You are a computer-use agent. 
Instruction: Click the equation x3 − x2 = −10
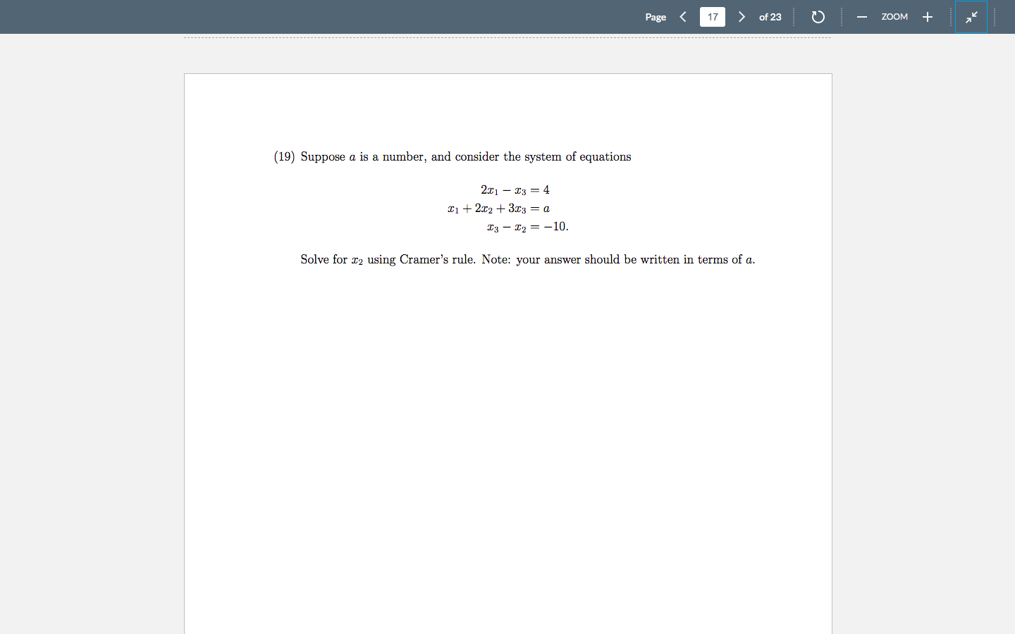527,227
